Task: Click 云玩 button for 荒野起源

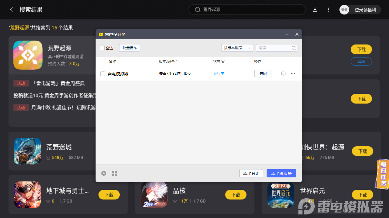Action: 361,61
